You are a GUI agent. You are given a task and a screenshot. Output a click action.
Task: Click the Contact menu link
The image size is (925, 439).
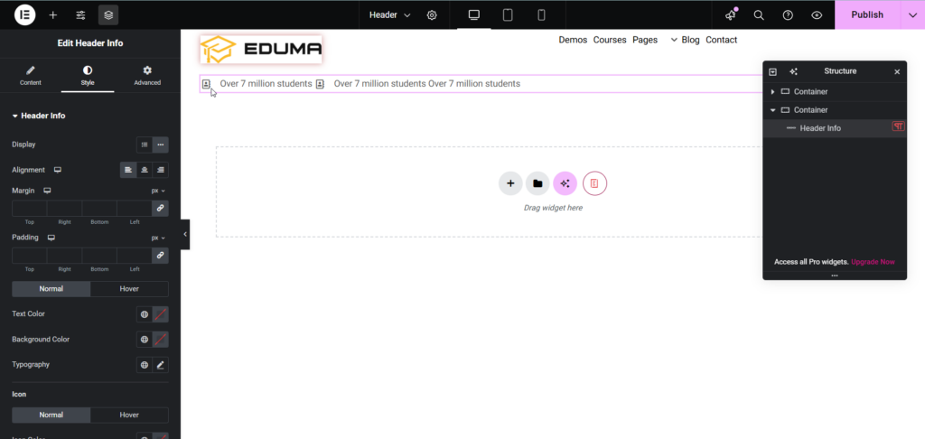click(x=722, y=40)
